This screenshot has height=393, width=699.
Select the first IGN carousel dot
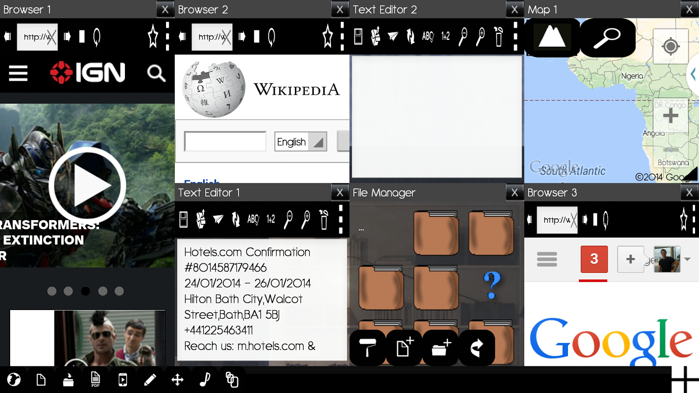click(52, 291)
